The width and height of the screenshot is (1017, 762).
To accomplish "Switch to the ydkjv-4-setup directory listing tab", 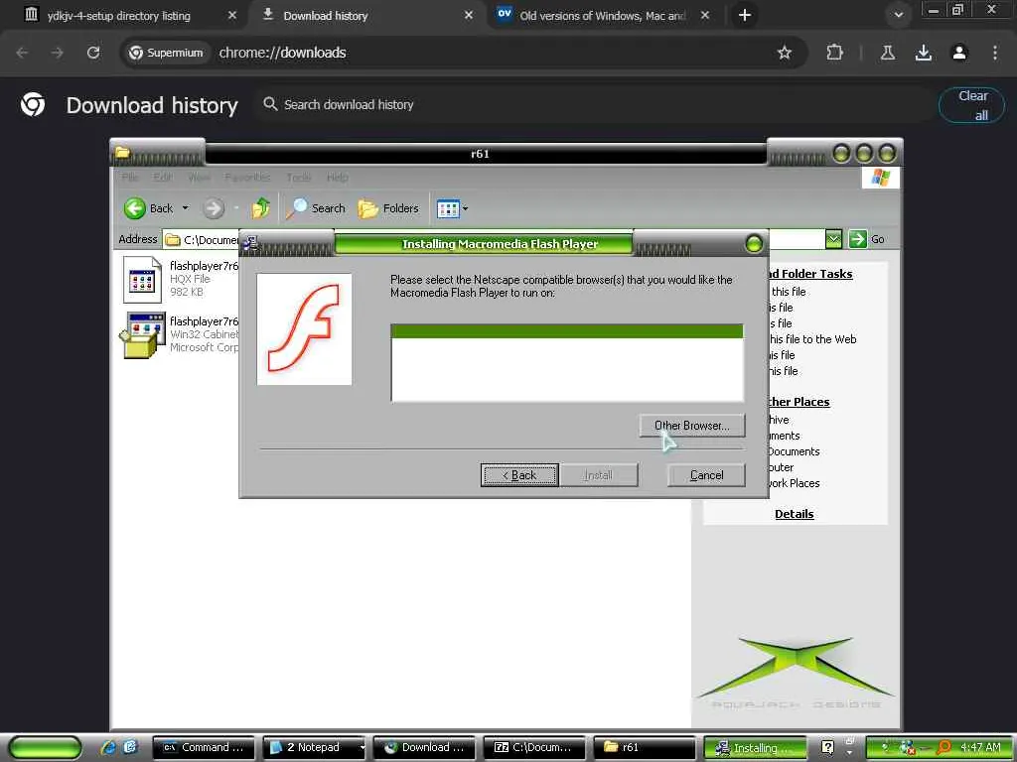I will (x=119, y=16).
